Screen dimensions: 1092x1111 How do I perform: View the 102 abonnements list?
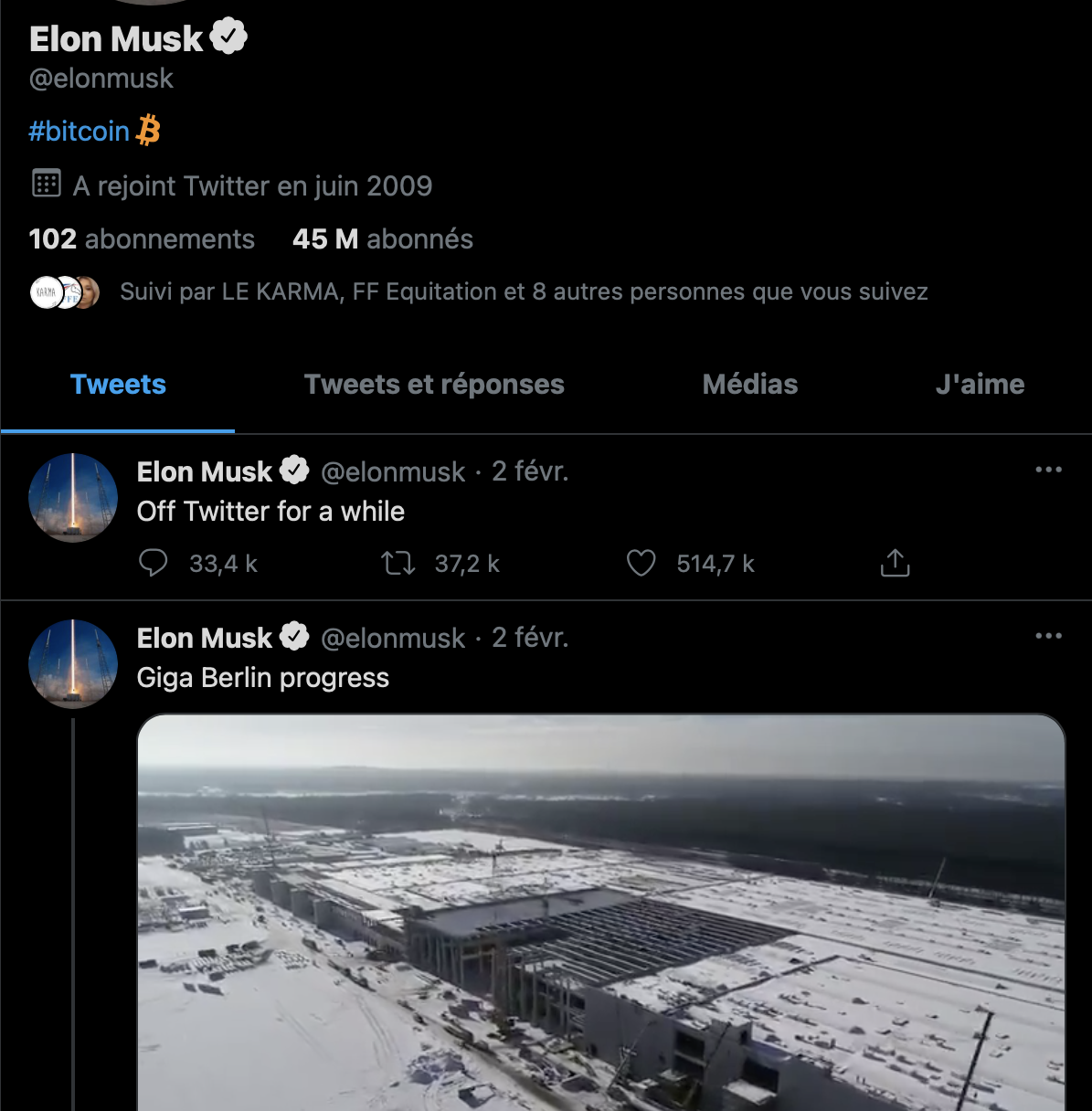click(x=142, y=239)
